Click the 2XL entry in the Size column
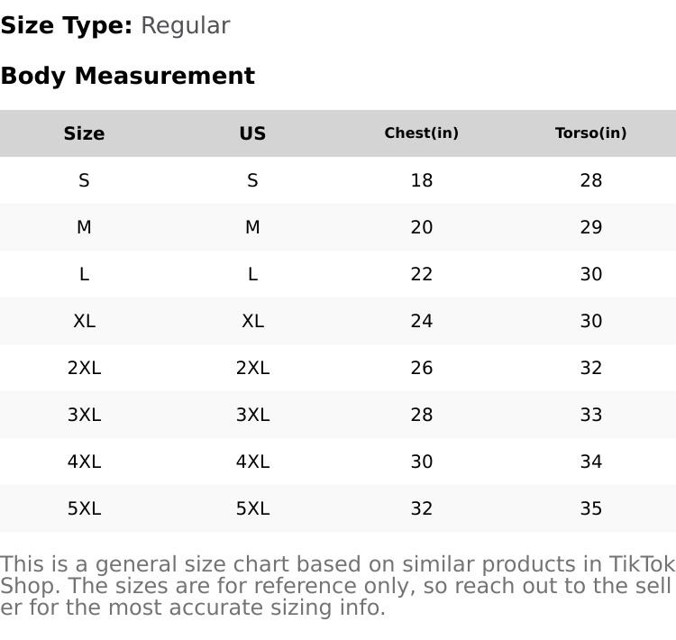The height and width of the screenshot is (640, 676). [84, 368]
